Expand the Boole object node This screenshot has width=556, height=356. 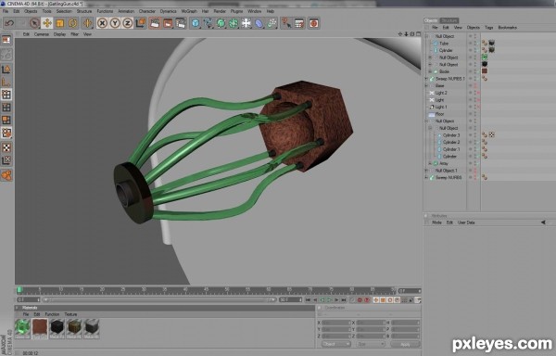click(x=430, y=71)
